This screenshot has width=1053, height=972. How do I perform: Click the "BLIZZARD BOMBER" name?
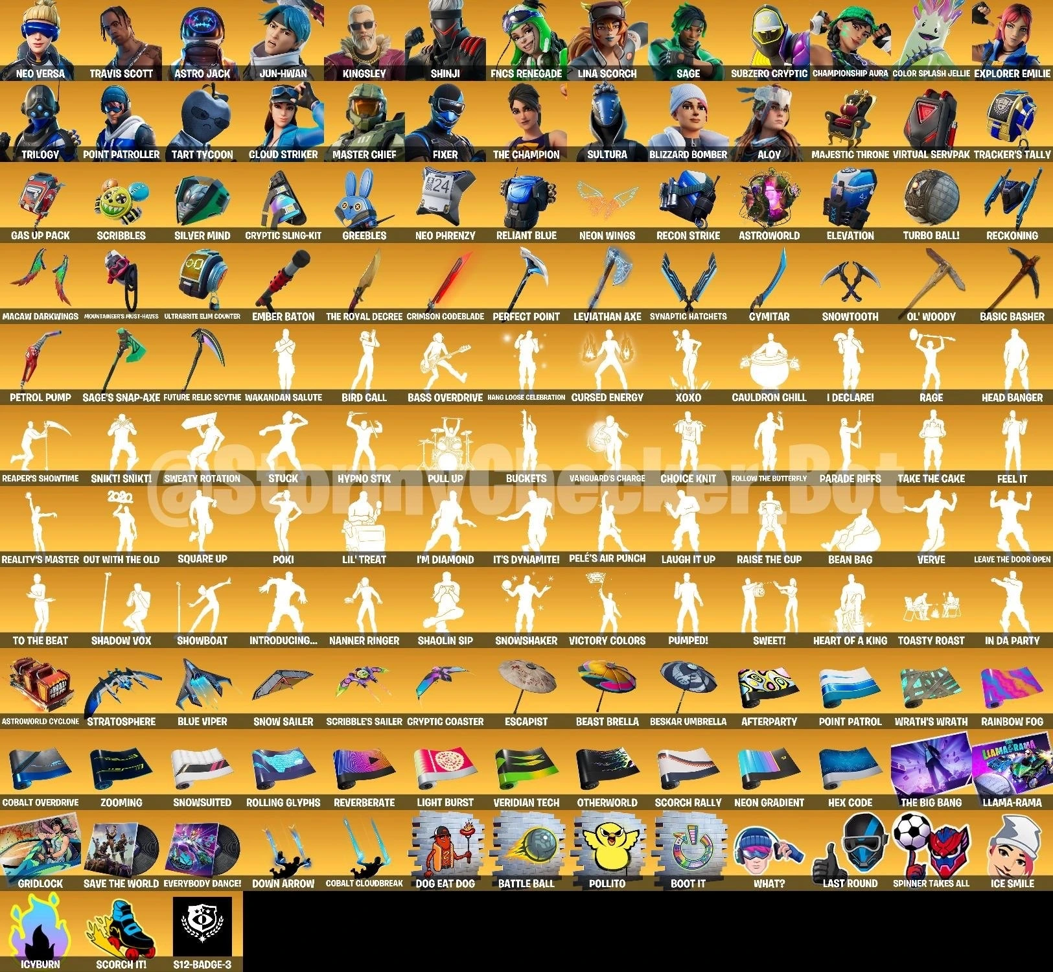click(688, 155)
